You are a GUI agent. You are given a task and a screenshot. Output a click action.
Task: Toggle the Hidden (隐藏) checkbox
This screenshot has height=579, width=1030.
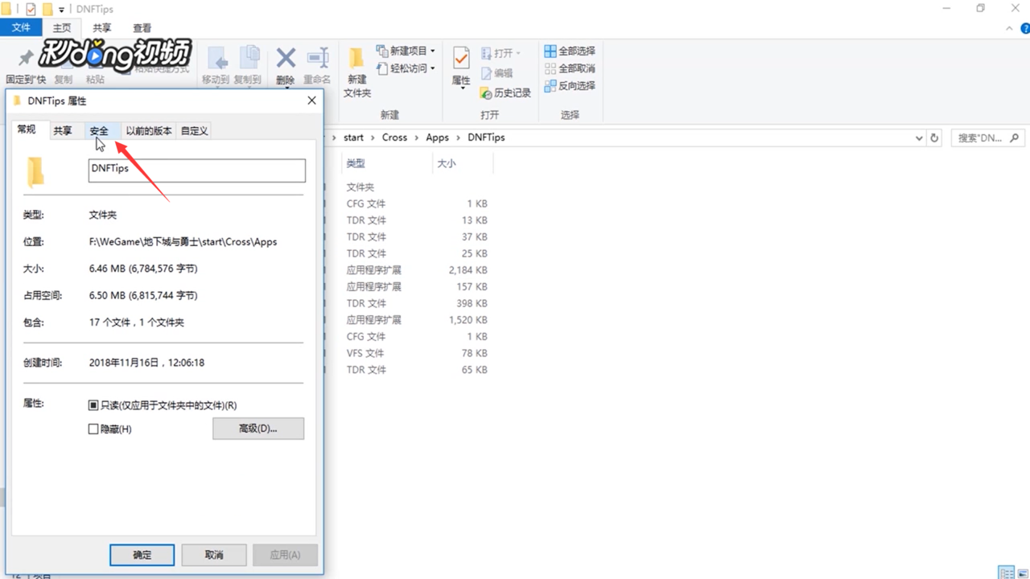click(x=93, y=429)
